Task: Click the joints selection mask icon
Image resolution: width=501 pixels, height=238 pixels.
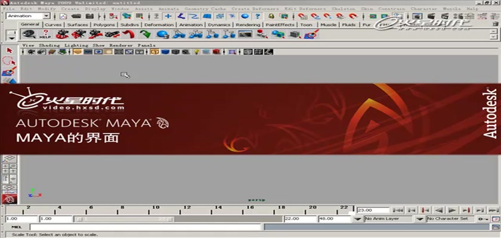Action: tap(181, 16)
